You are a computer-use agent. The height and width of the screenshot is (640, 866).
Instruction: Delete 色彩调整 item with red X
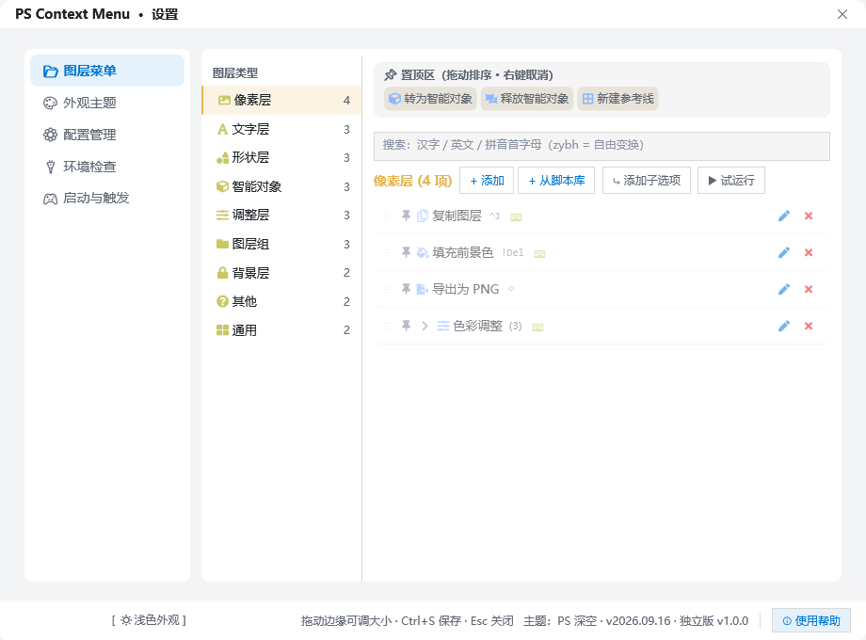(809, 326)
